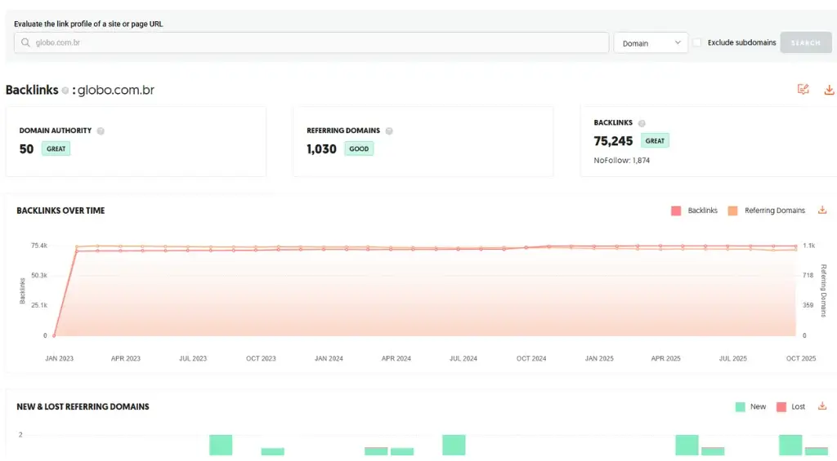Download the Backlinks Over Time chart

click(822, 211)
